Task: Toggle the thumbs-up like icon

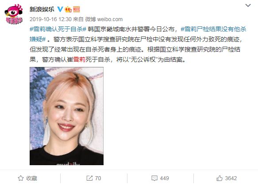Action: pos(219,178)
